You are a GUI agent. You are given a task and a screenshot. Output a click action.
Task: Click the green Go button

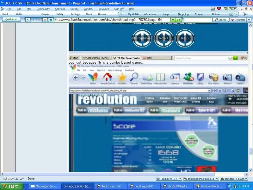tap(178, 20)
